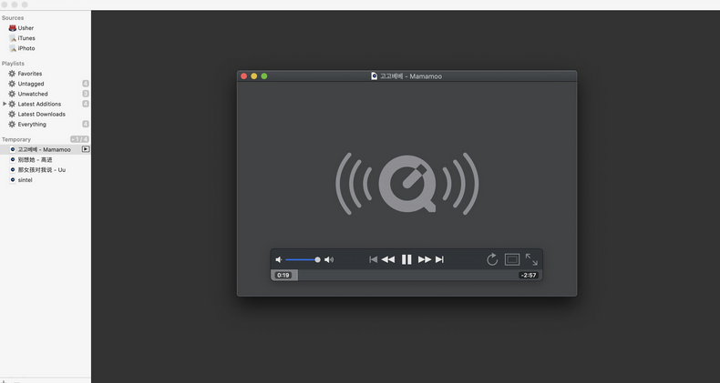Rewind the current playback
Screen dimensions: 720x383
click(x=388, y=260)
